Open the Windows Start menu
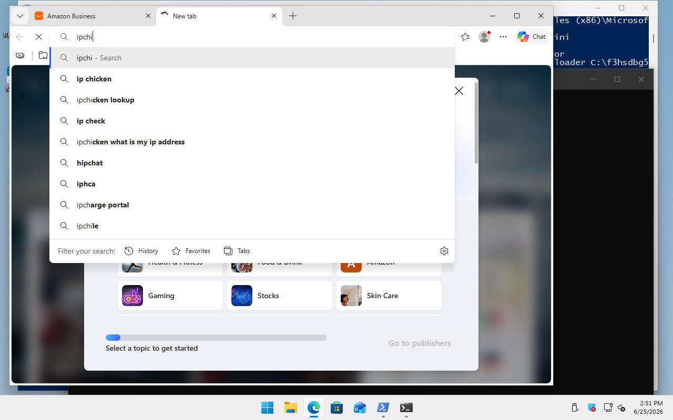Viewport: 673px width, 420px height. pyautogui.click(x=267, y=408)
